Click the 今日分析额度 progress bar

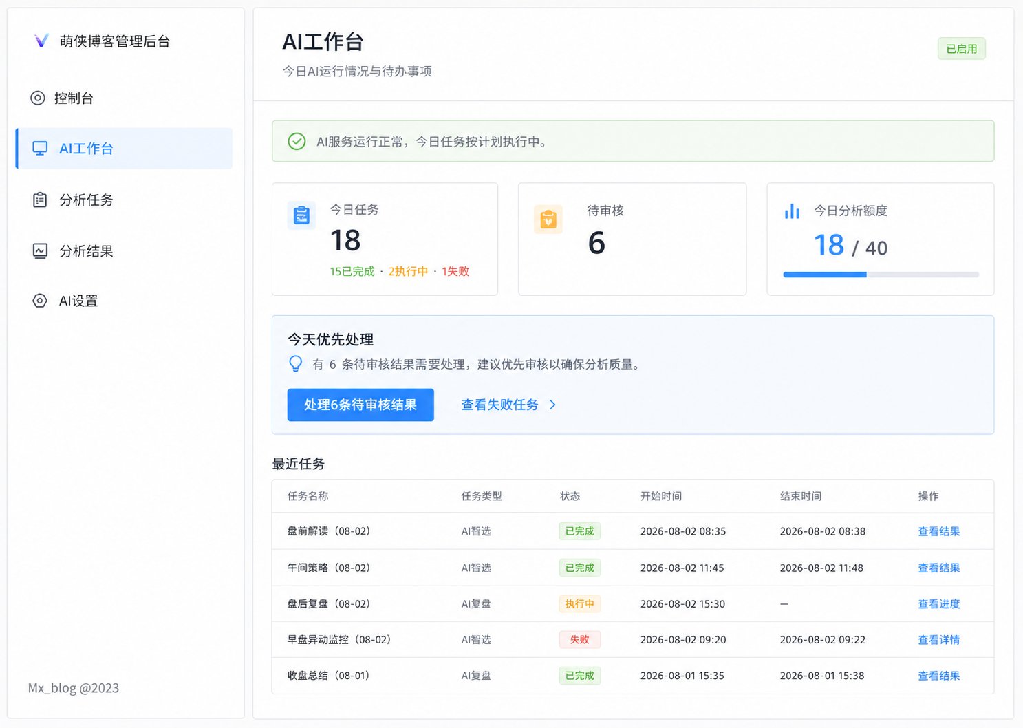(x=881, y=275)
